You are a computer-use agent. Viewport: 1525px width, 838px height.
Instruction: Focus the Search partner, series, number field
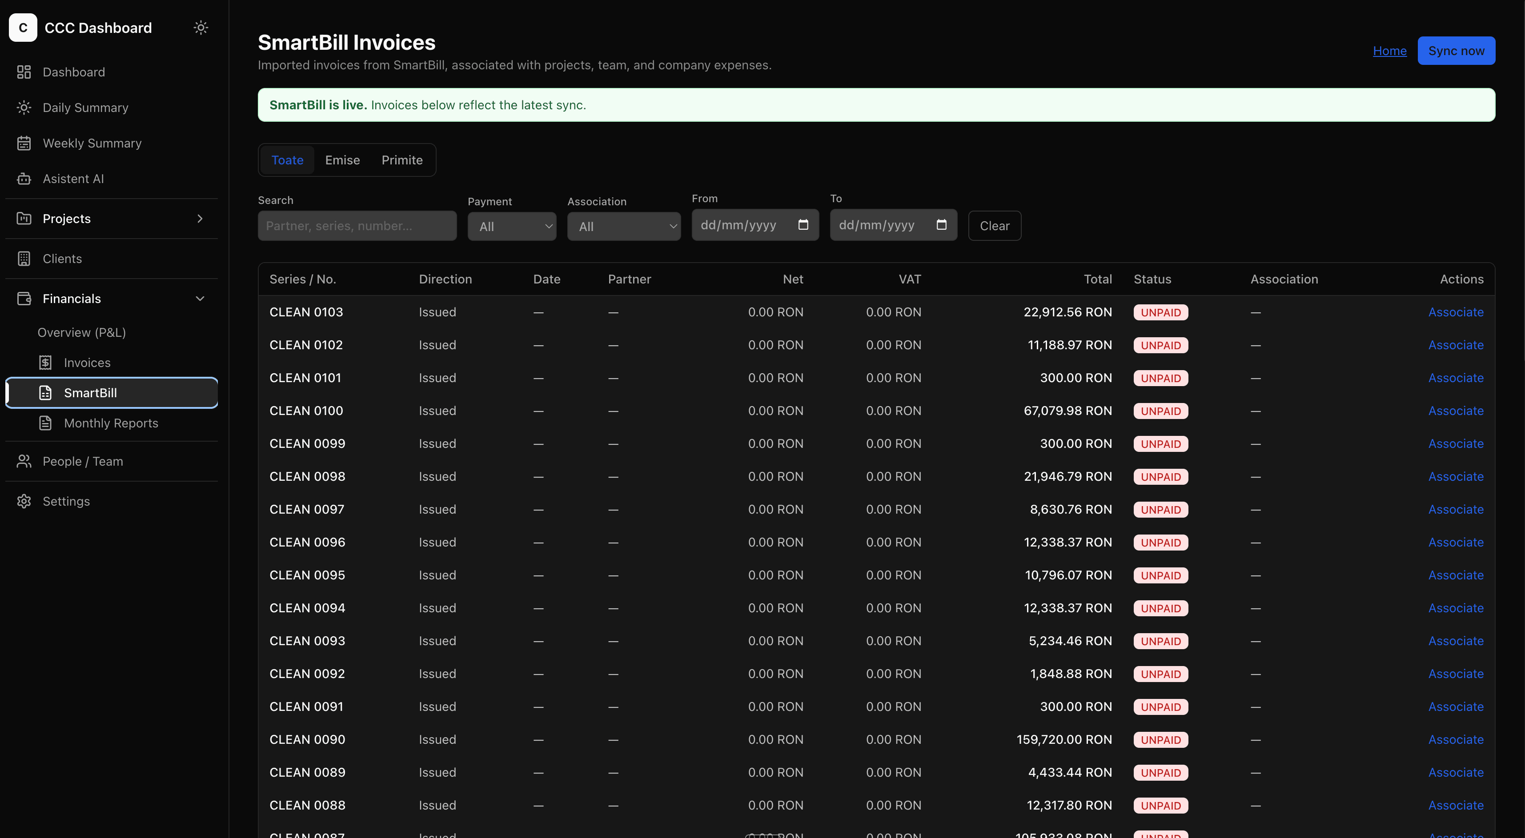(x=357, y=225)
